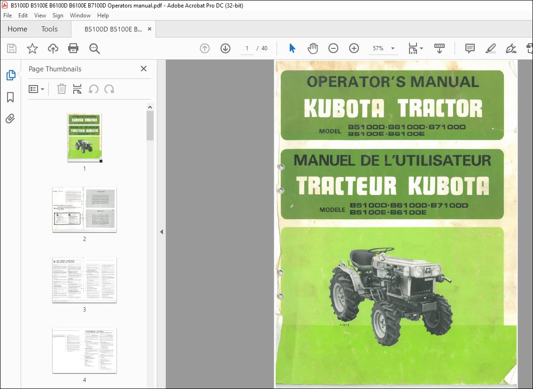533x389 pixels.
Task: Activate the Hand pan tool
Action: point(313,49)
